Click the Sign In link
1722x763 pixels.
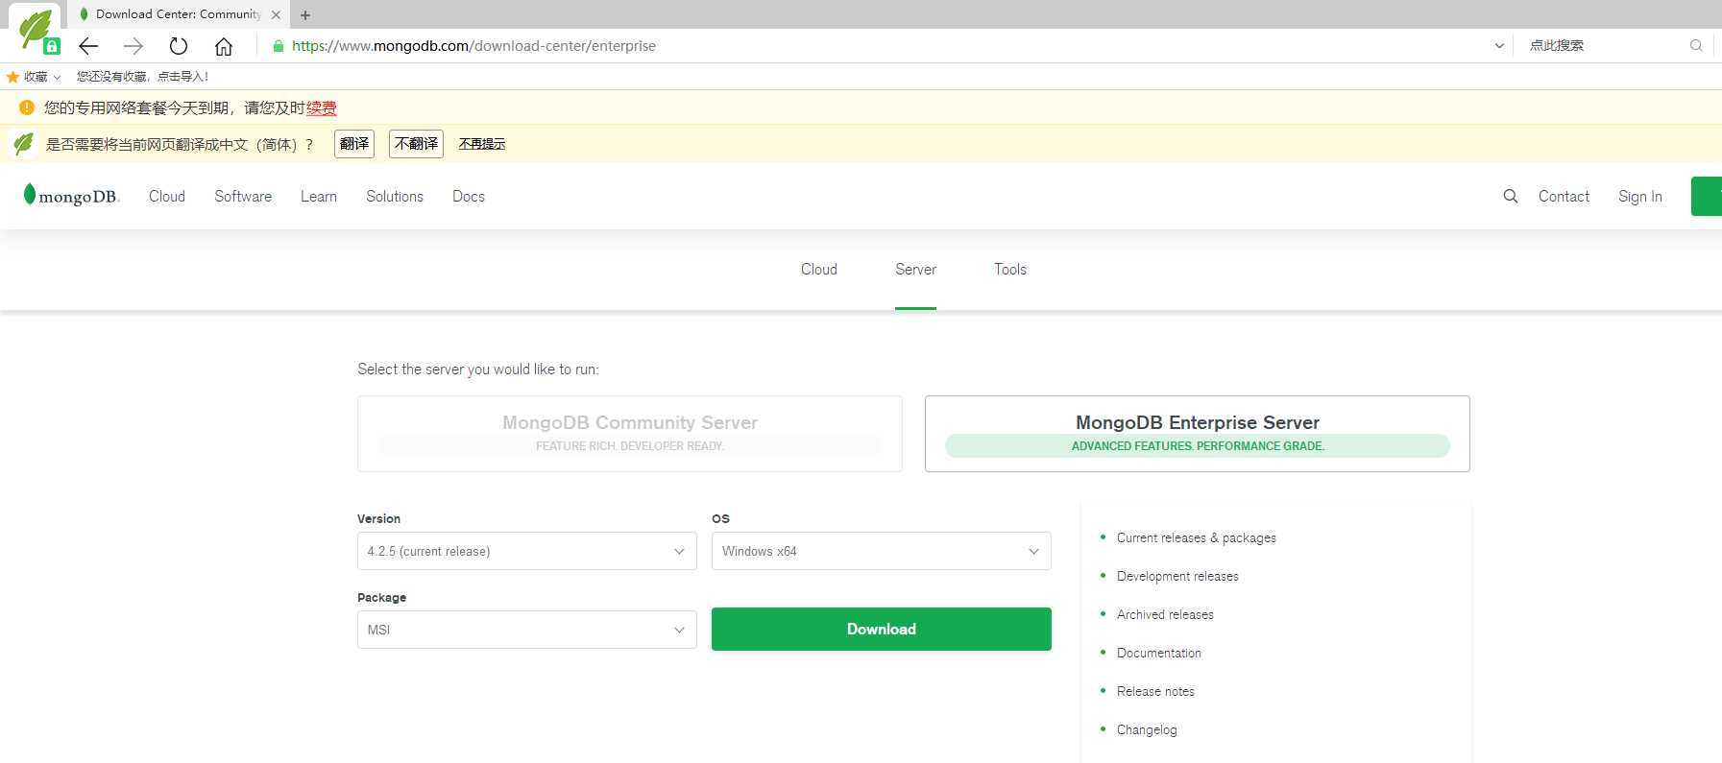[x=1640, y=196]
